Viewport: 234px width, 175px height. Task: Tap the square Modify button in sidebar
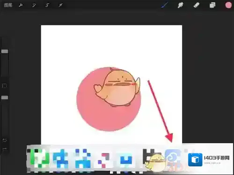[x=5, y=86]
